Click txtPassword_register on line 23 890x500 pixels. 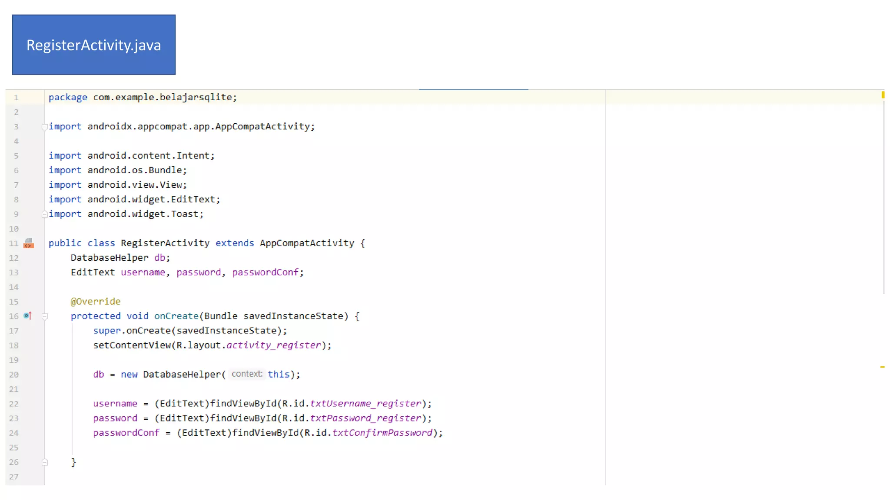point(365,418)
